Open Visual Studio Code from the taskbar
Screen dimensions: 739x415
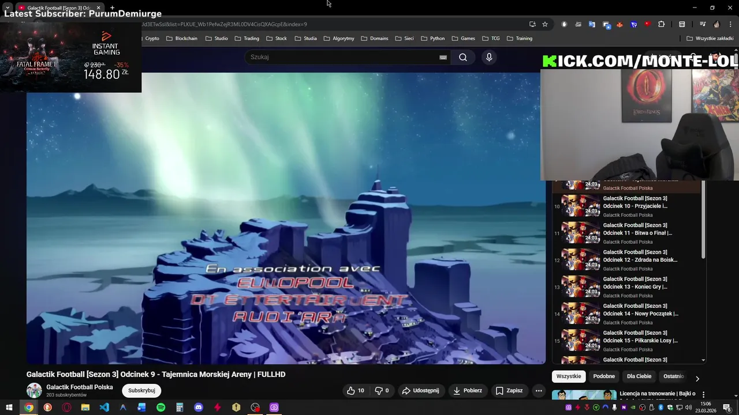coord(104,408)
